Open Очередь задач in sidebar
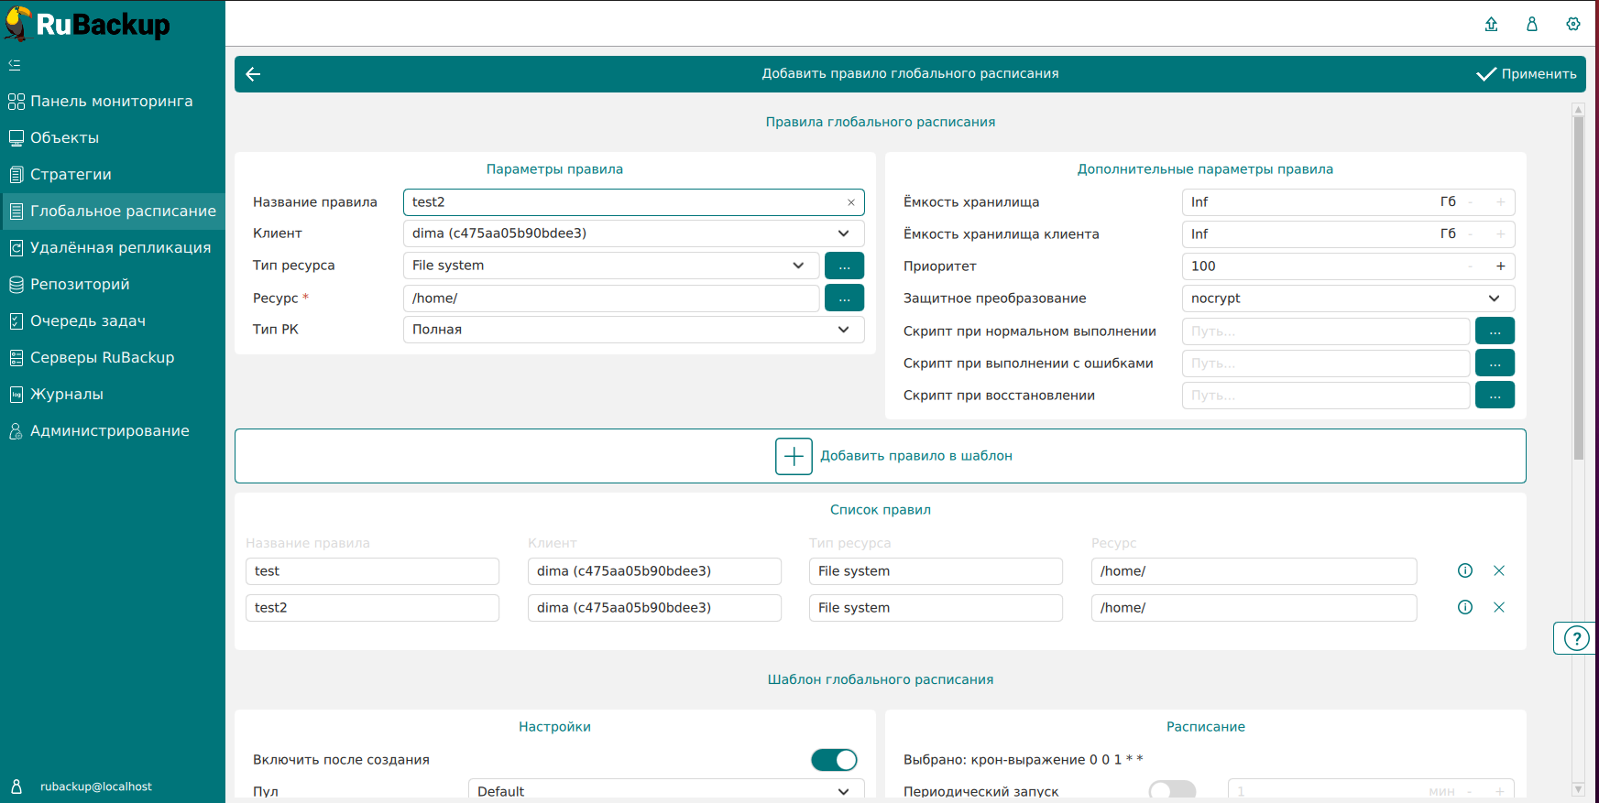 click(x=113, y=321)
